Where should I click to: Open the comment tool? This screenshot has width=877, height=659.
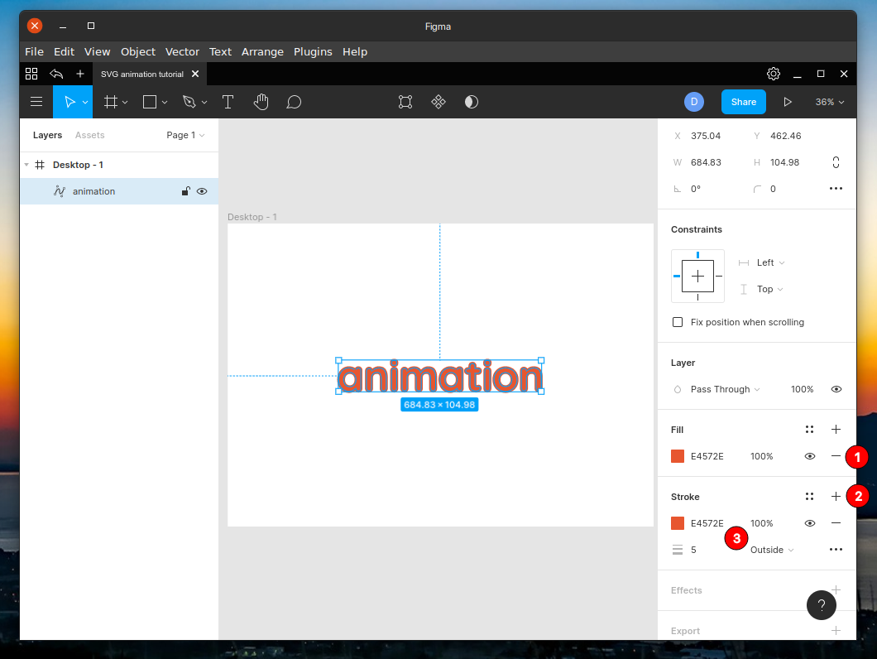(293, 102)
